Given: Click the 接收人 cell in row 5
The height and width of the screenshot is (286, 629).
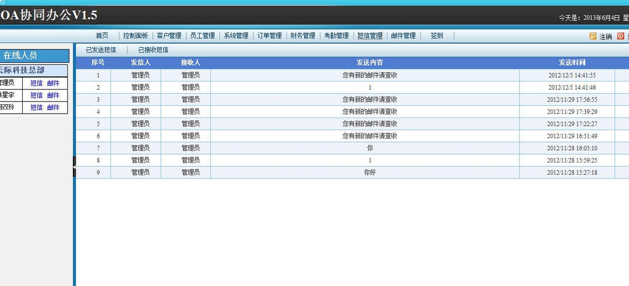Looking at the screenshot, I should 190,124.
